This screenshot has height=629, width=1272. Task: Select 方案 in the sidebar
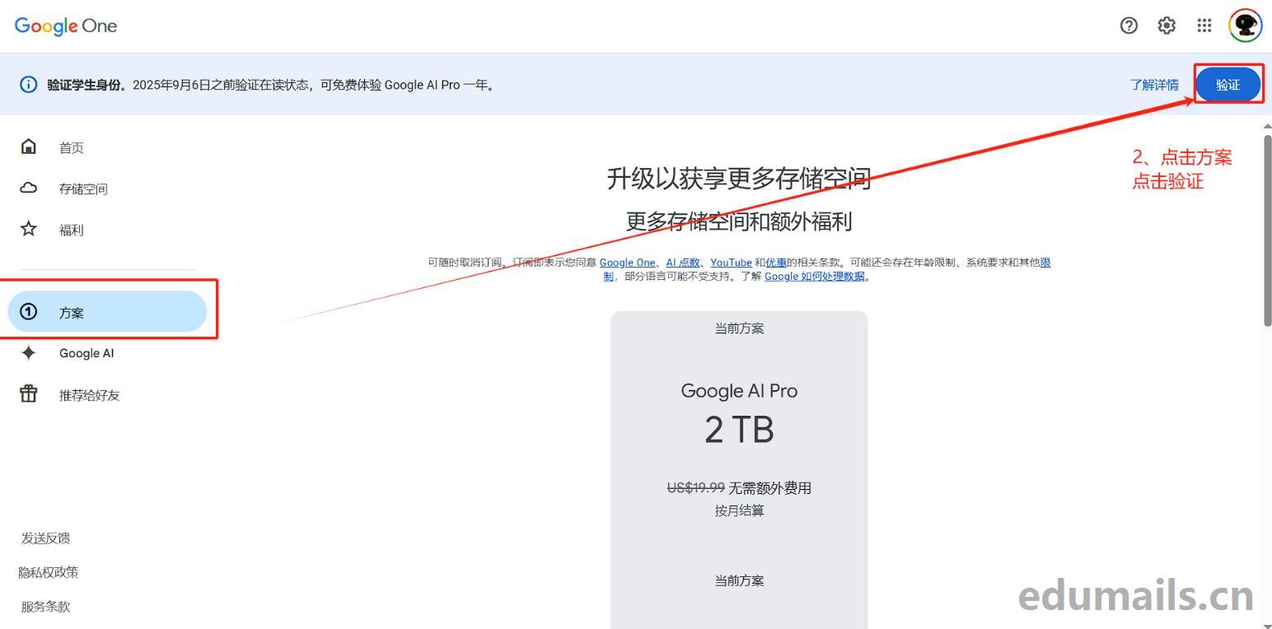107,311
